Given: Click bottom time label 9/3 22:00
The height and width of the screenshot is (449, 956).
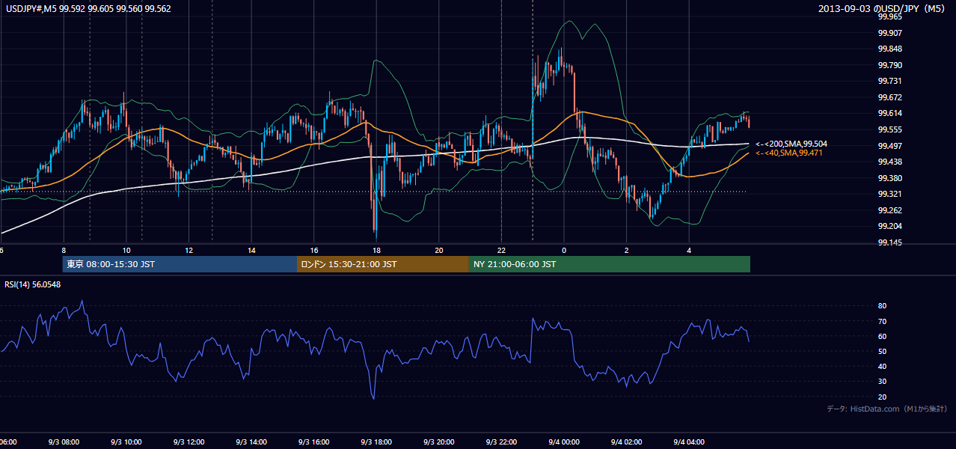Looking at the screenshot, I should pos(501,442).
